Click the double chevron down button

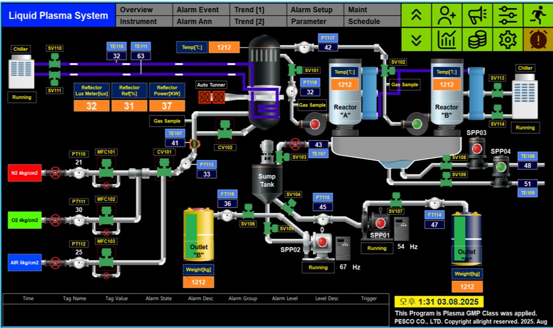[x=416, y=39]
